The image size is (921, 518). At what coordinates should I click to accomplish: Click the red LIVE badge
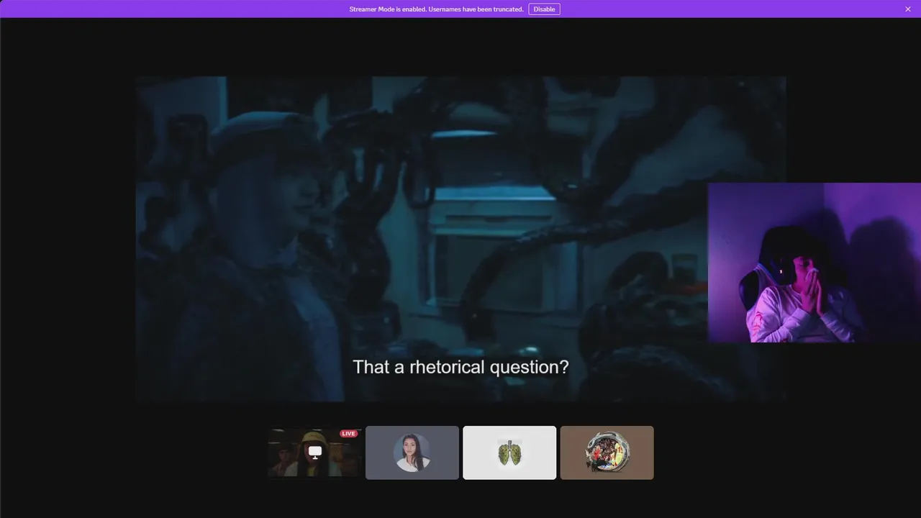click(349, 434)
